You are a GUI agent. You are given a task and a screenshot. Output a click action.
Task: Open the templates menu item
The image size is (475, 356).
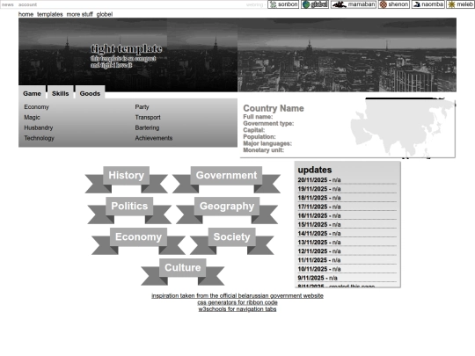[x=50, y=14]
